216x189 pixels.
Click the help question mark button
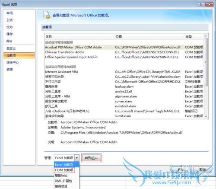pyautogui.click(x=201, y=4)
